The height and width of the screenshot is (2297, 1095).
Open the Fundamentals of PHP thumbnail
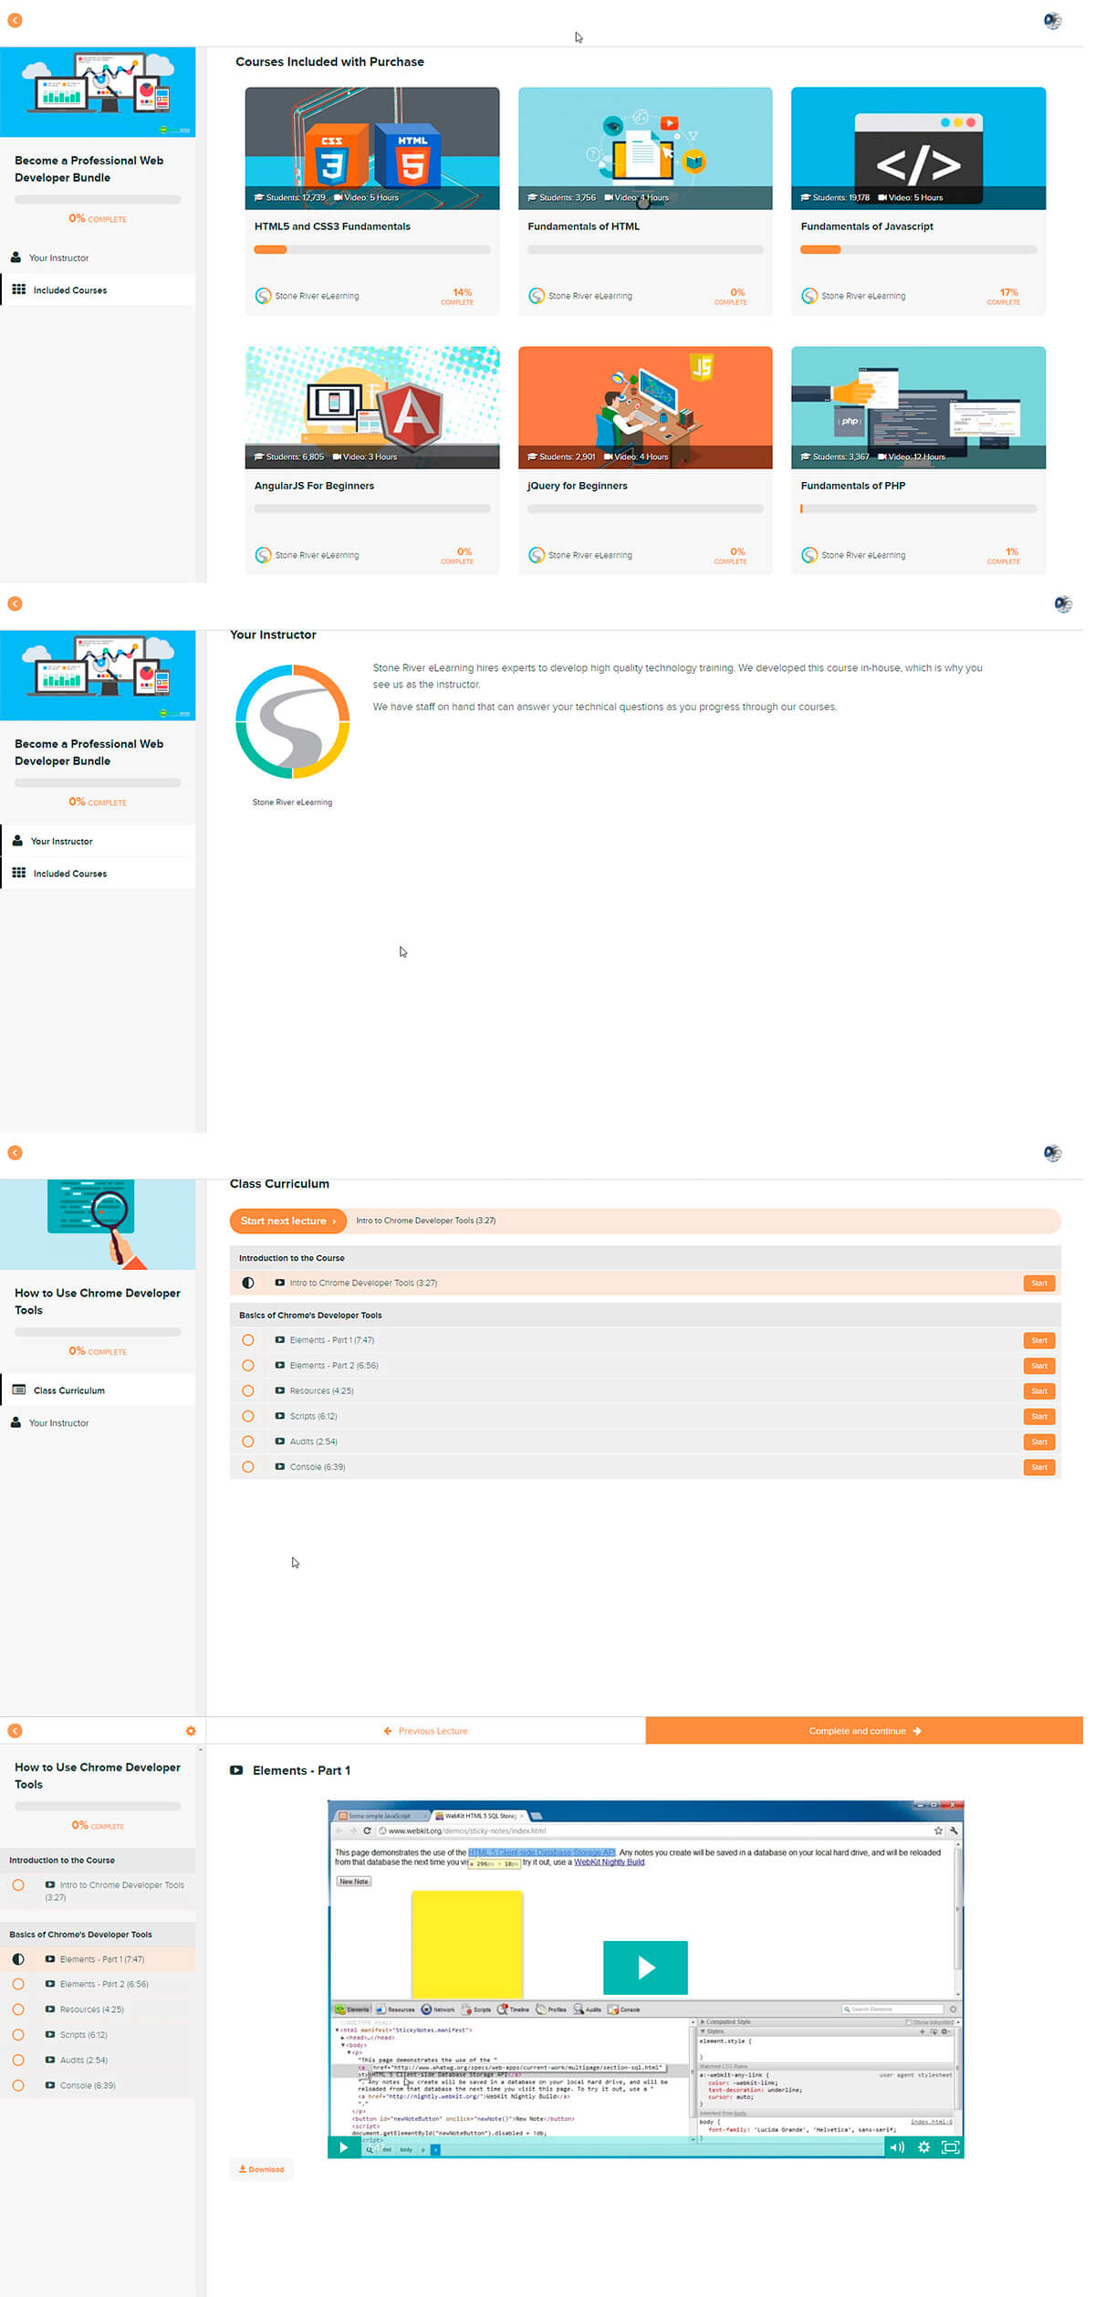coord(918,407)
